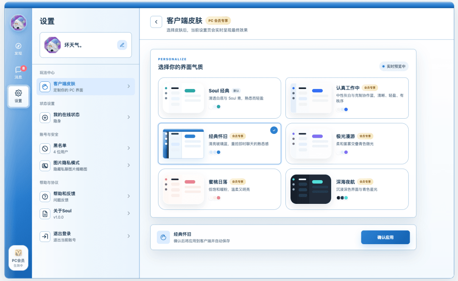This screenshot has width=458, height=281.
Task: Click the 默认 tag on Soul 经典
Action: tap(236, 91)
